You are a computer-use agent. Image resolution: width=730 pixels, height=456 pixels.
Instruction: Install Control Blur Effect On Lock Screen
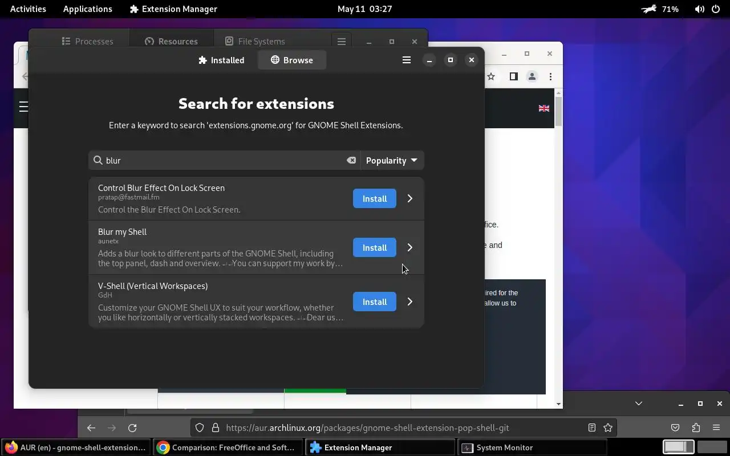click(x=375, y=198)
